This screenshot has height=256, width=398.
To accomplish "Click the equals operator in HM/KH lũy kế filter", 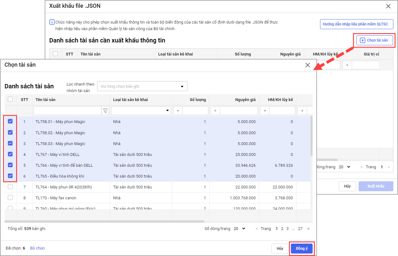I will coord(265,111).
